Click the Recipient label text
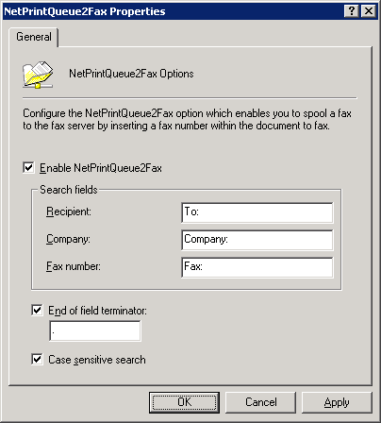381x423 pixels. [69, 211]
